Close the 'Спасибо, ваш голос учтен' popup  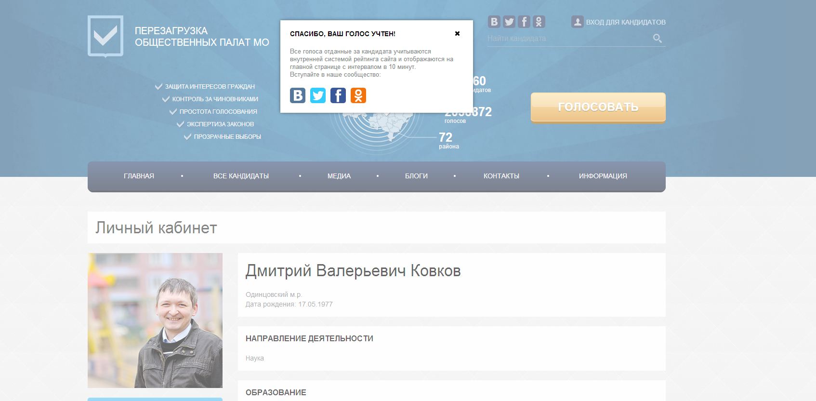click(x=457, y=34)
